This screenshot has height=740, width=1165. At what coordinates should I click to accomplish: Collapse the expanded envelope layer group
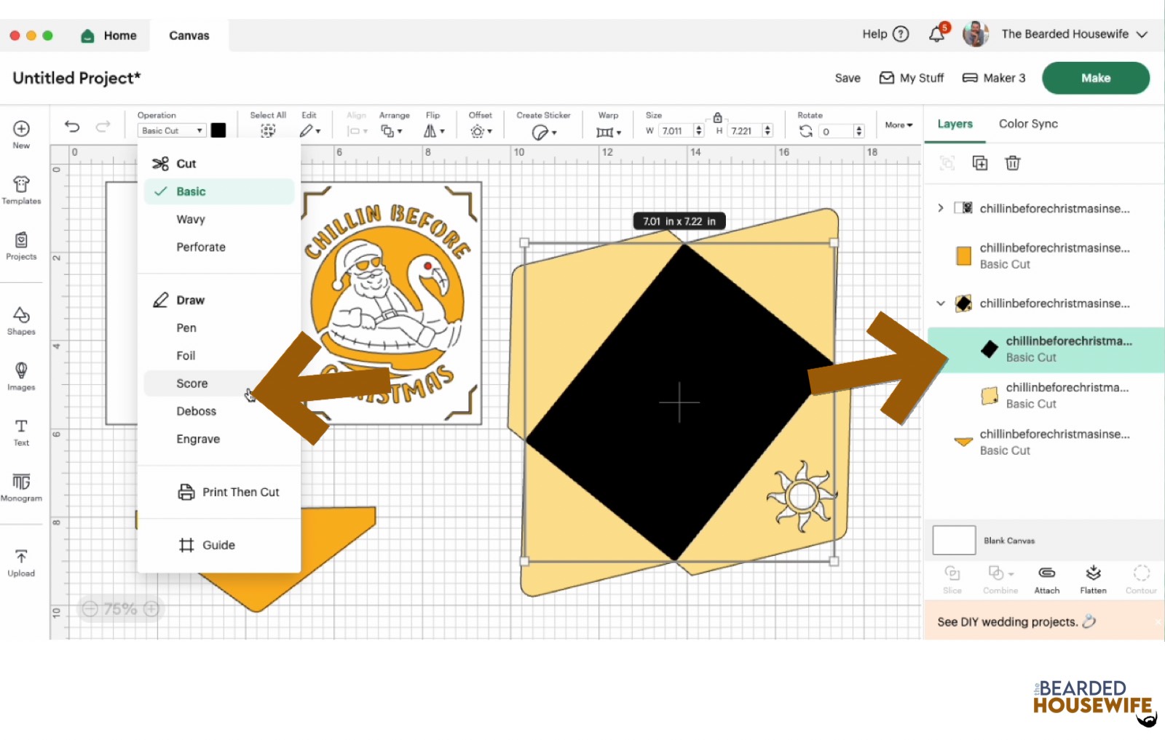(x=941, y=303)
